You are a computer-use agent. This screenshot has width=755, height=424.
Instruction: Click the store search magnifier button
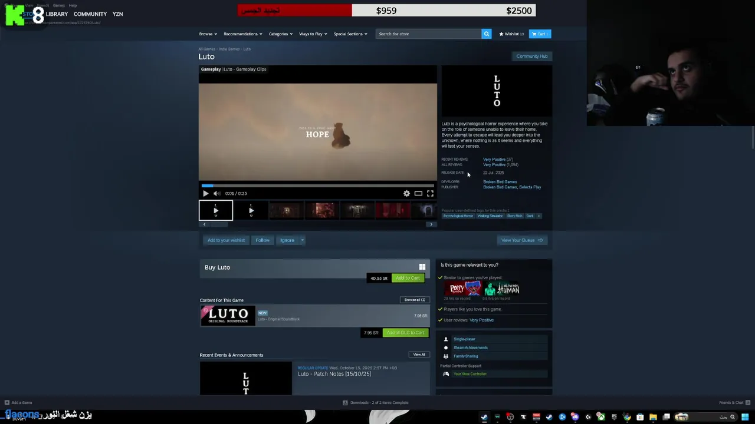click(x=487, y=34)
